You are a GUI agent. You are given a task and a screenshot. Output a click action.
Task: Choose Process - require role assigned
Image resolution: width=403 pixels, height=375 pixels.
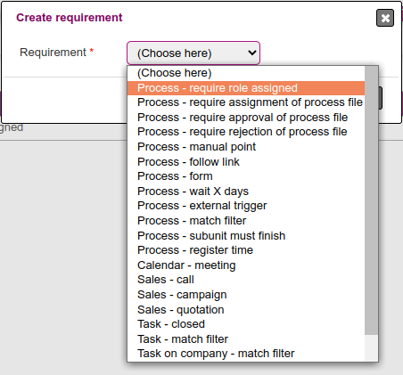[x=246, y=88]
